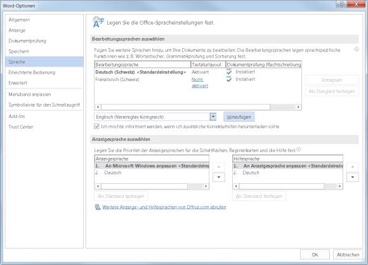Move help language up arrow button
The width and height of the screenshot is (368, 265).
click(x=353, y=167)
